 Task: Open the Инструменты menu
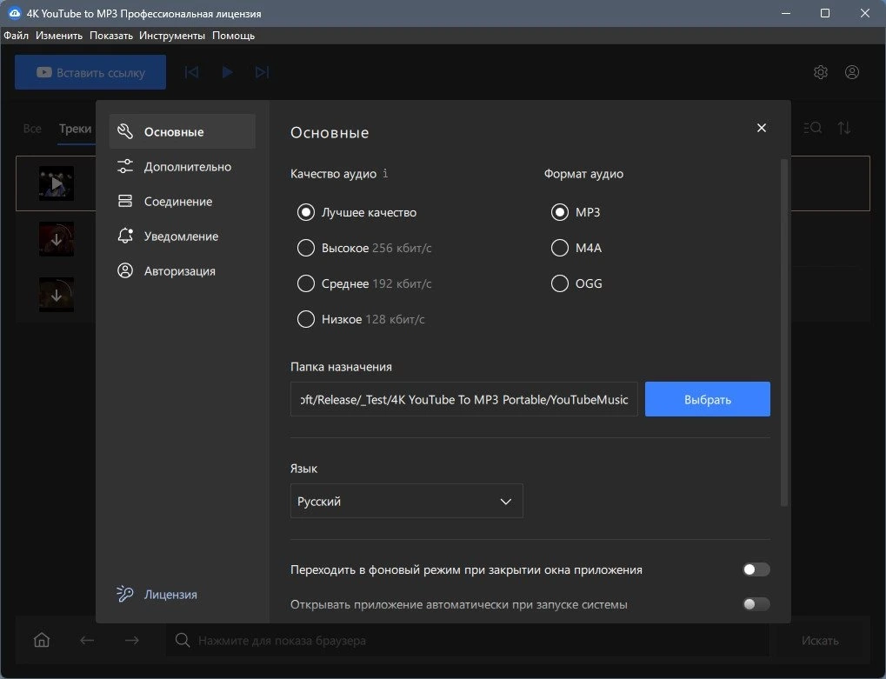tap(172, 36)
